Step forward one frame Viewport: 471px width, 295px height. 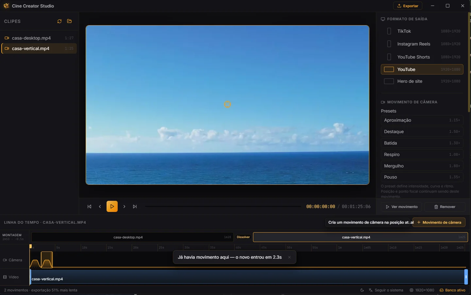click(124, 207)
